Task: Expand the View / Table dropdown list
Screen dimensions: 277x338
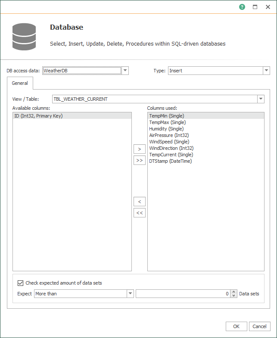Action: tap(261, 99)
